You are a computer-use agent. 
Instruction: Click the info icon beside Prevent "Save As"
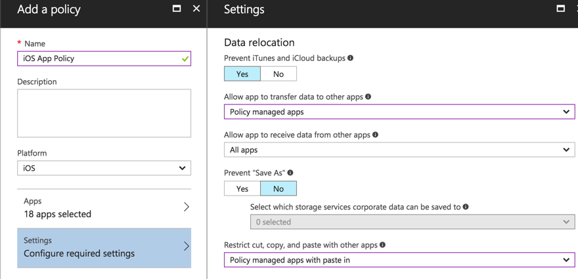tap(290, 173)
